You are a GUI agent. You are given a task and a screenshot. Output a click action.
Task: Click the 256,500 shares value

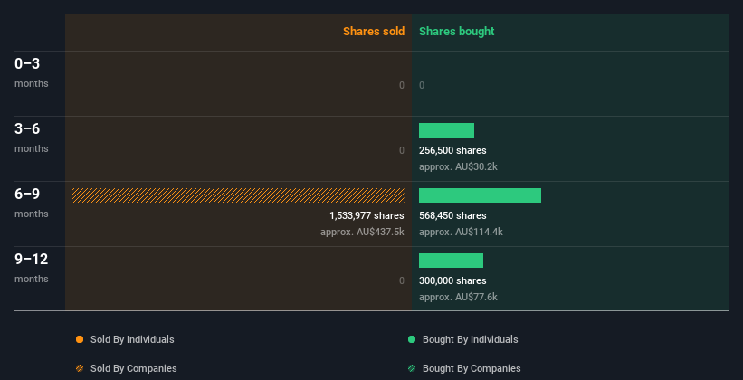tap(452, 151)
